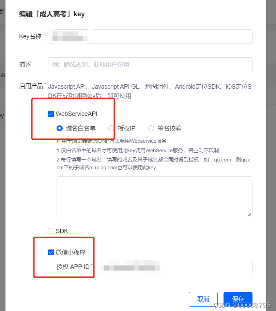Screen dimensions: 276x311
Task: Cancel editing with the 取消 button
Action: pos(203,299)
